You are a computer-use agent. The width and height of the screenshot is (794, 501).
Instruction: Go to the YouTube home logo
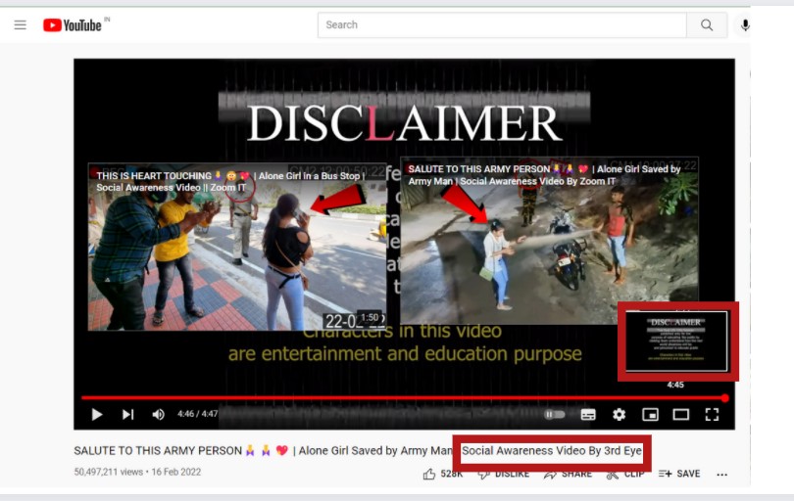click(x=73, y=25)
